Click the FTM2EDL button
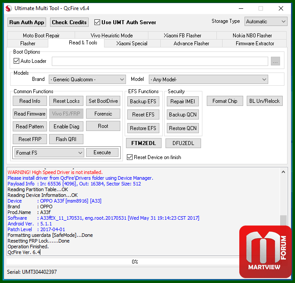The width and height of the screenshot is (295, 283). coord(144,143)
